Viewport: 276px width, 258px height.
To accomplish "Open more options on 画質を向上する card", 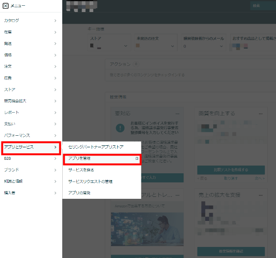I will (x=261, y=114).
